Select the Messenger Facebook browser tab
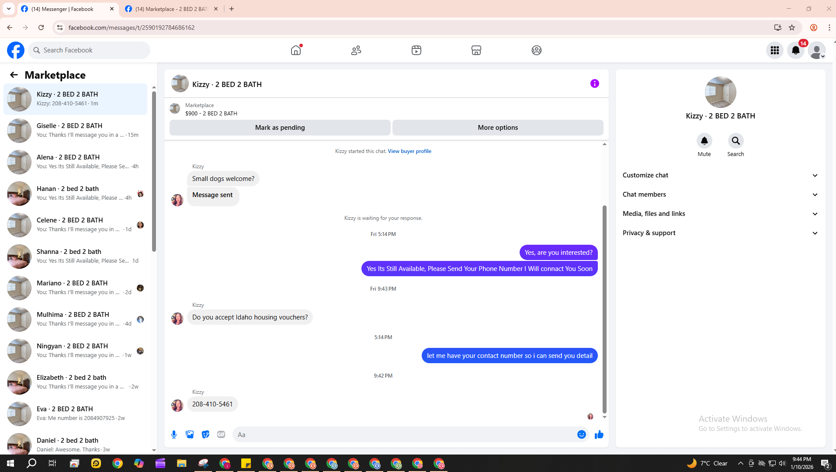836x472 pixels. (68, 9)
